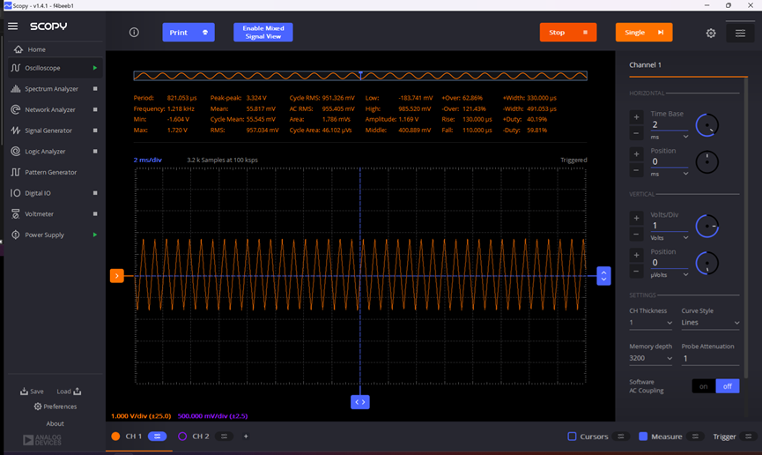The image size is (762, 455).
Task: Decrease Time Base with minus button
Action: pos(636,133)
